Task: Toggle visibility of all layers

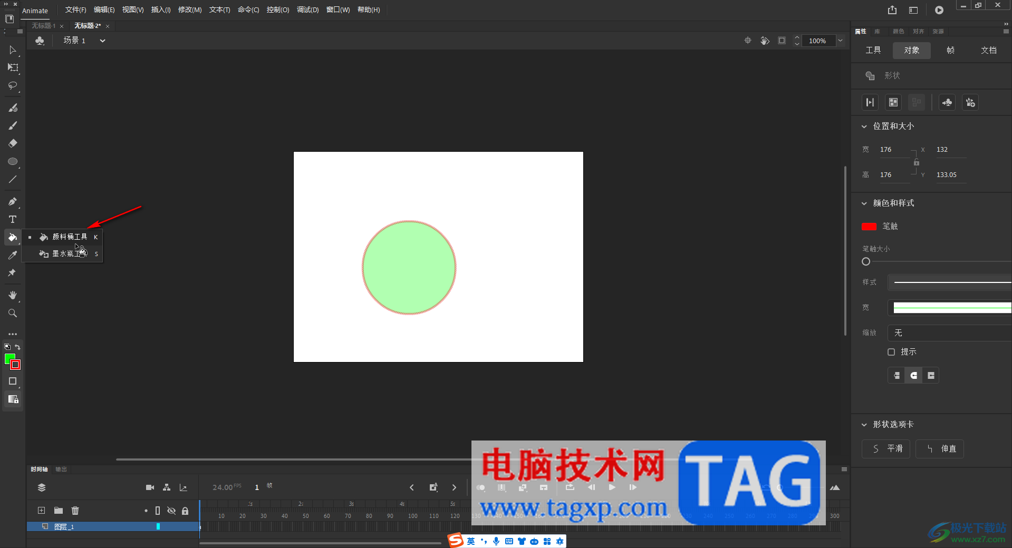Action: coord(171,511)
